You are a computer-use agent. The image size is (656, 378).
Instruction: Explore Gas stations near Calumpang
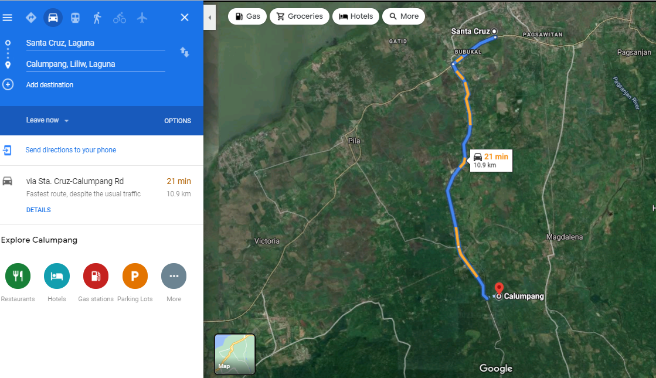[x=96, y=276]
